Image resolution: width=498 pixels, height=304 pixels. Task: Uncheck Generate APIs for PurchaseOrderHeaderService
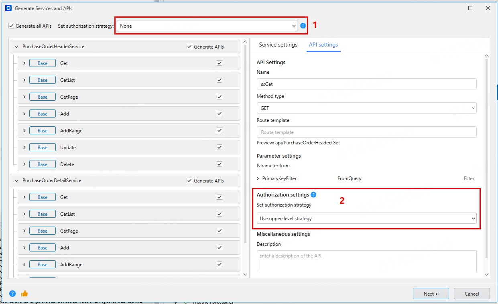coord(189,47)
